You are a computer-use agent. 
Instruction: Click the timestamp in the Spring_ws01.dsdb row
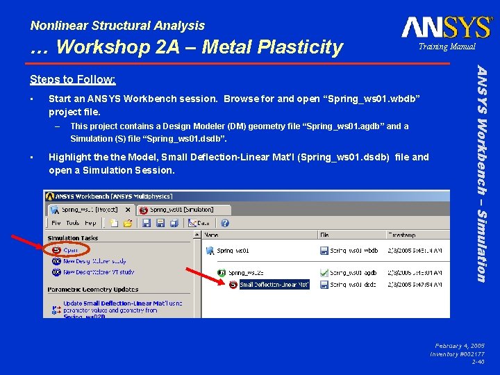tap(415, 285)
